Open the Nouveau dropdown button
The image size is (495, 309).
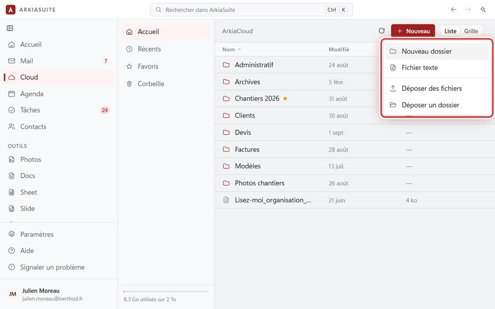tap(413, 31)
